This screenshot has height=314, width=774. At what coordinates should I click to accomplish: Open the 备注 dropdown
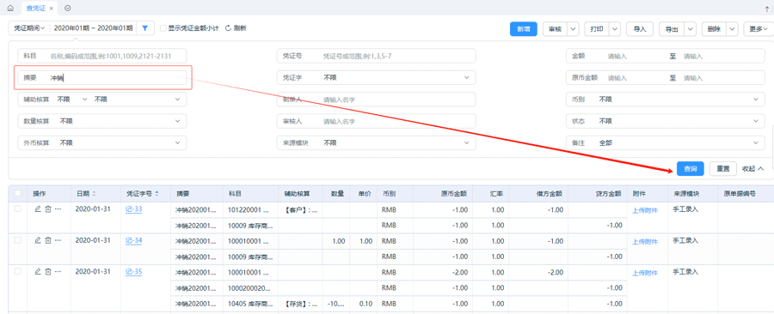point(665,142)
